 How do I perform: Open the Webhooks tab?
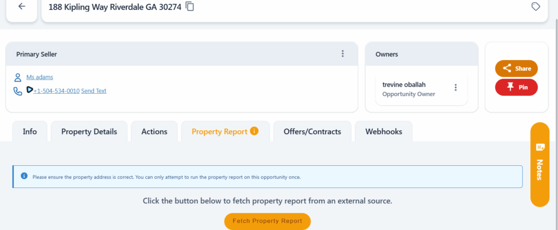(384, 132)
